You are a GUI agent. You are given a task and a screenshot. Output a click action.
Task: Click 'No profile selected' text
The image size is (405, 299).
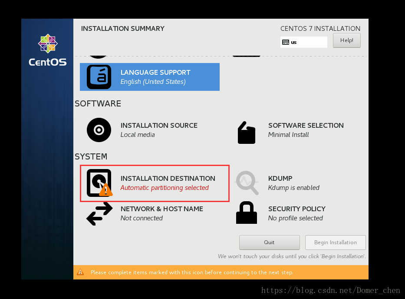(296, 218)
